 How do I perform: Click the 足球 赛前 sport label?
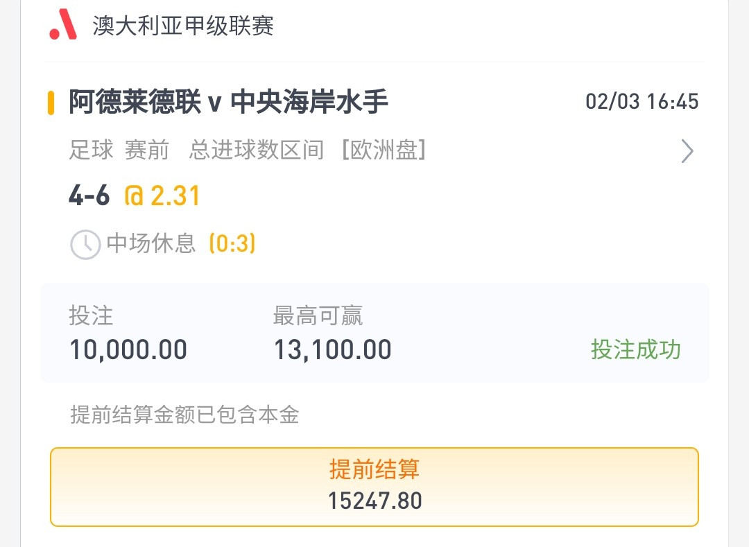pos(119,150)
